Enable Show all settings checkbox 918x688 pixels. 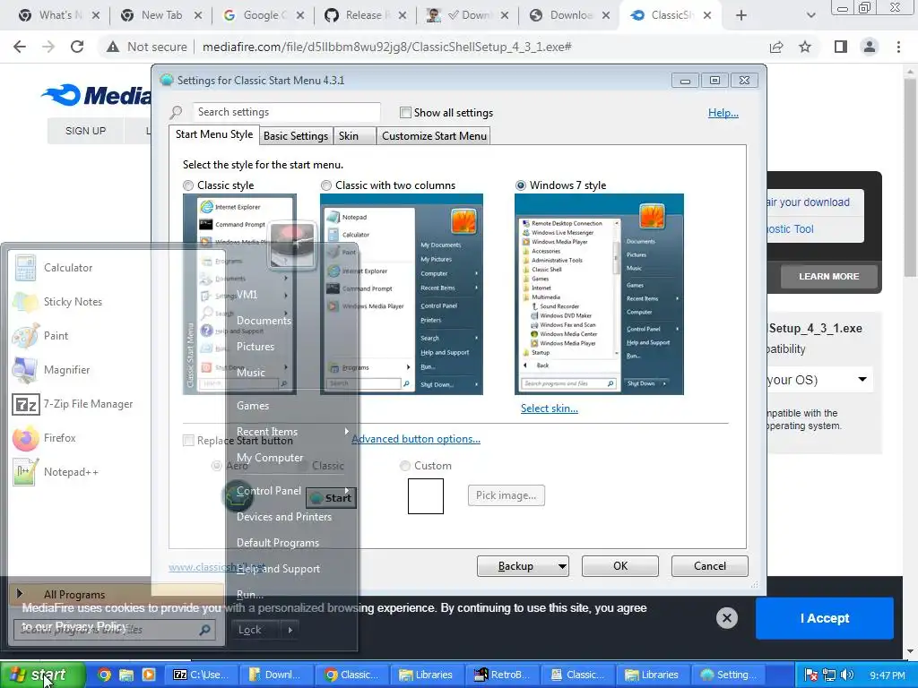click(x=405, y=112)
